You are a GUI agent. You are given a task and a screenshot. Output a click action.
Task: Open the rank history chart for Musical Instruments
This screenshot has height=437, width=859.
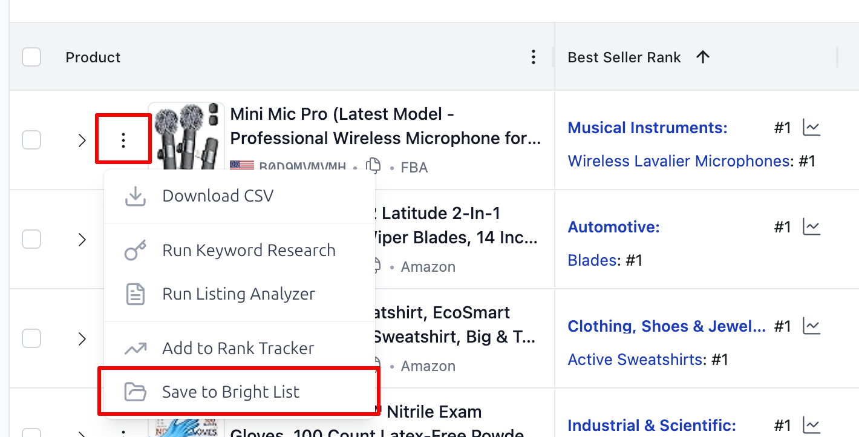tap(812, 127)
